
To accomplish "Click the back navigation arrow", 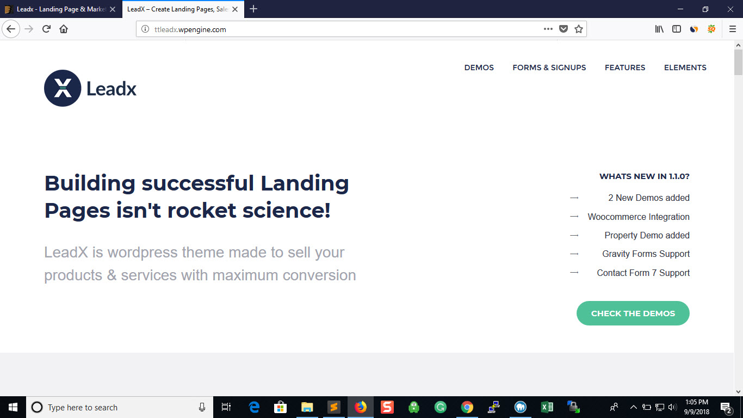I will coord(11,29).
